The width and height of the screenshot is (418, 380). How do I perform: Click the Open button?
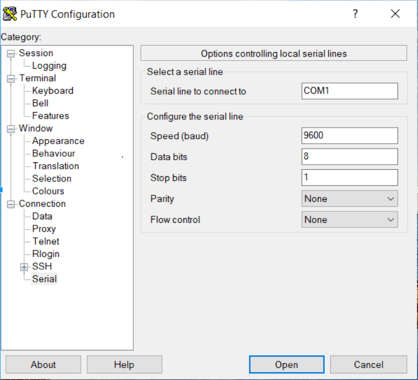click(x=287, y=364)
